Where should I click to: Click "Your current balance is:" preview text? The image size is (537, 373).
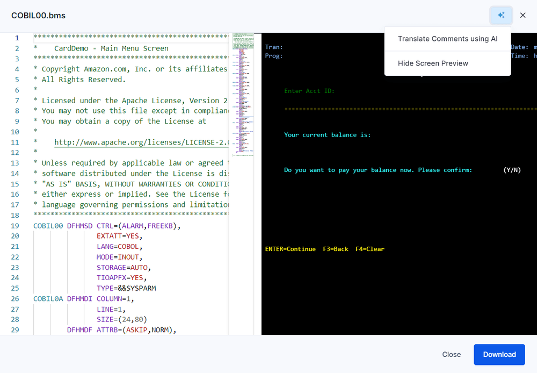click(x=328, y=135)
